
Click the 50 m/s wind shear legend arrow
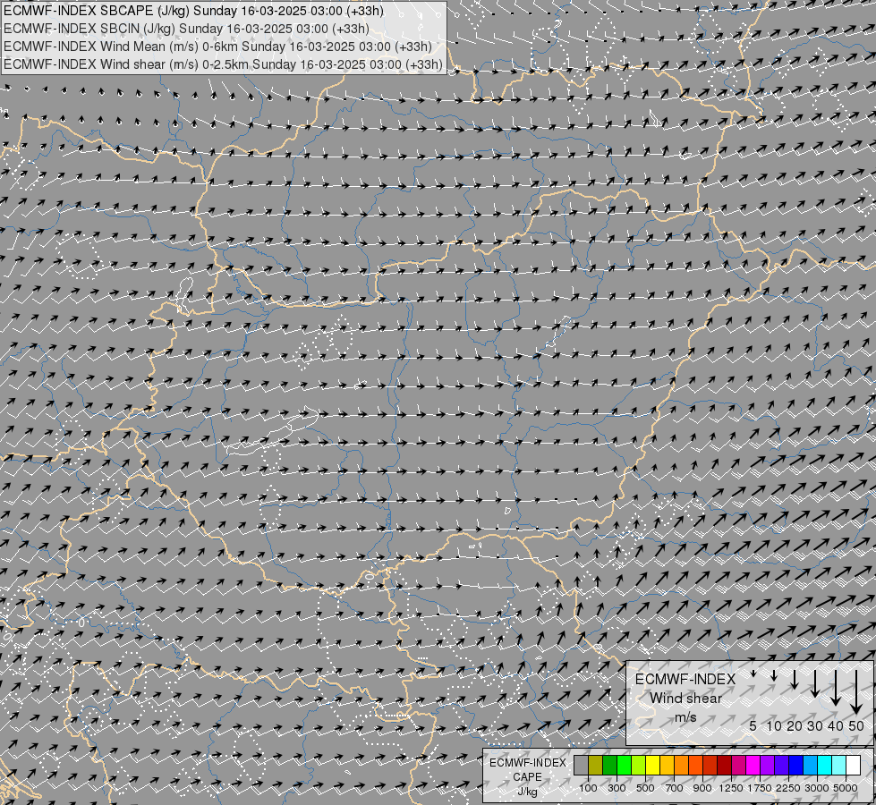click(856, 692)
